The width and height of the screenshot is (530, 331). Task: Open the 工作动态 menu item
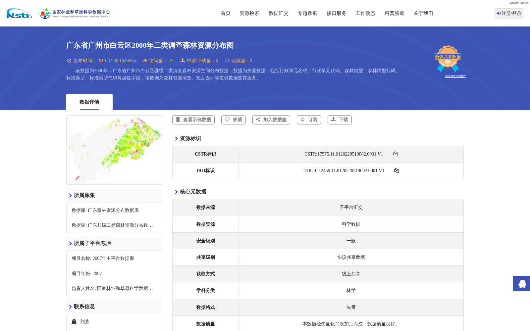tap(365, 13)
